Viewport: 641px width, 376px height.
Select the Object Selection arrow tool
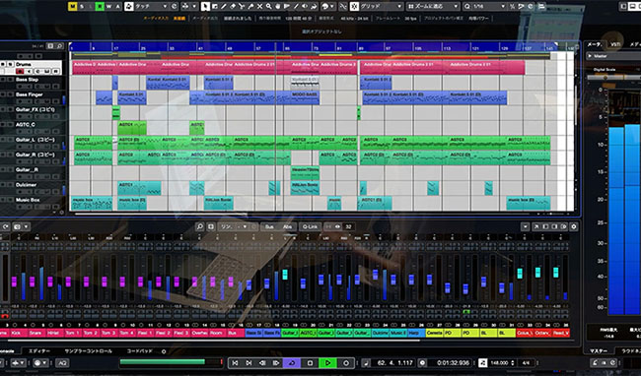(x=206, y=6)
